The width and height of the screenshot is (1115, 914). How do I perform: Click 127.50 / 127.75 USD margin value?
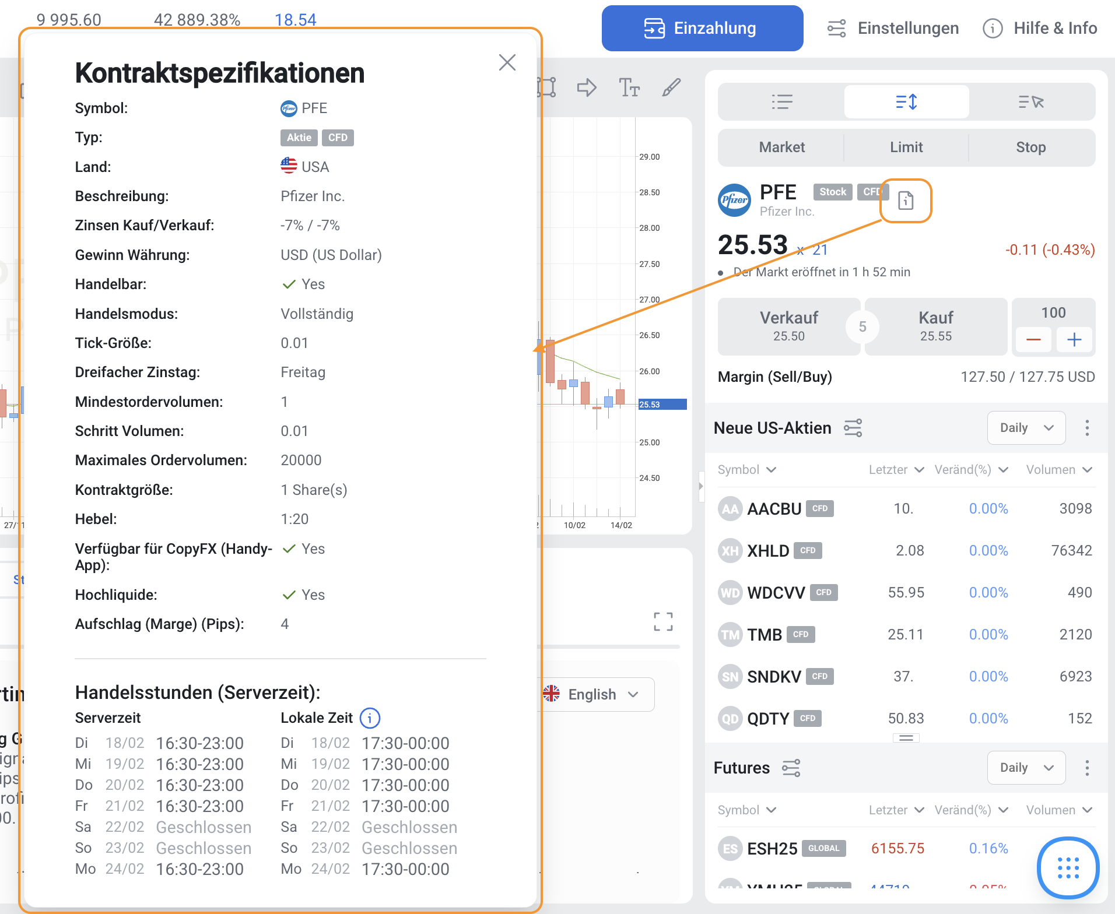[1028, 377]
